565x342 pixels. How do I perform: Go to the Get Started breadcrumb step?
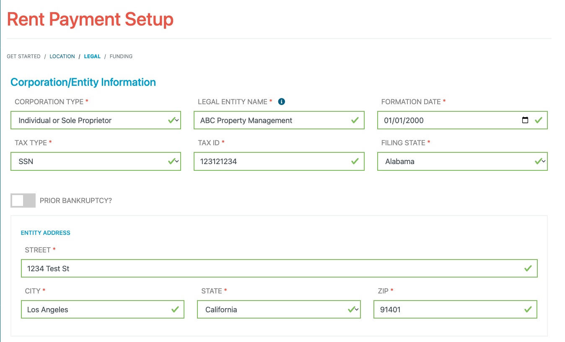pos(23,56)
